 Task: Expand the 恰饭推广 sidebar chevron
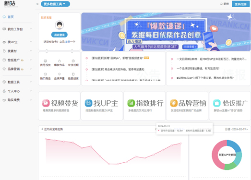pyautogui.click(x=31, y=60)
